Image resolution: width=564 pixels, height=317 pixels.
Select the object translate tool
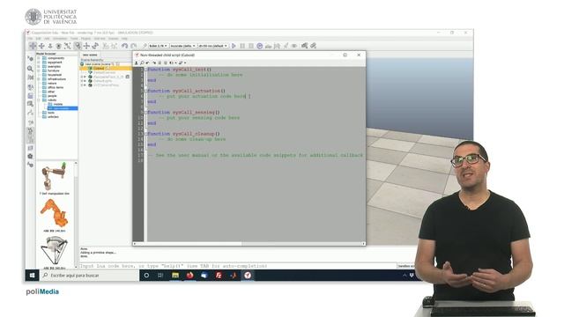point(86,46)
